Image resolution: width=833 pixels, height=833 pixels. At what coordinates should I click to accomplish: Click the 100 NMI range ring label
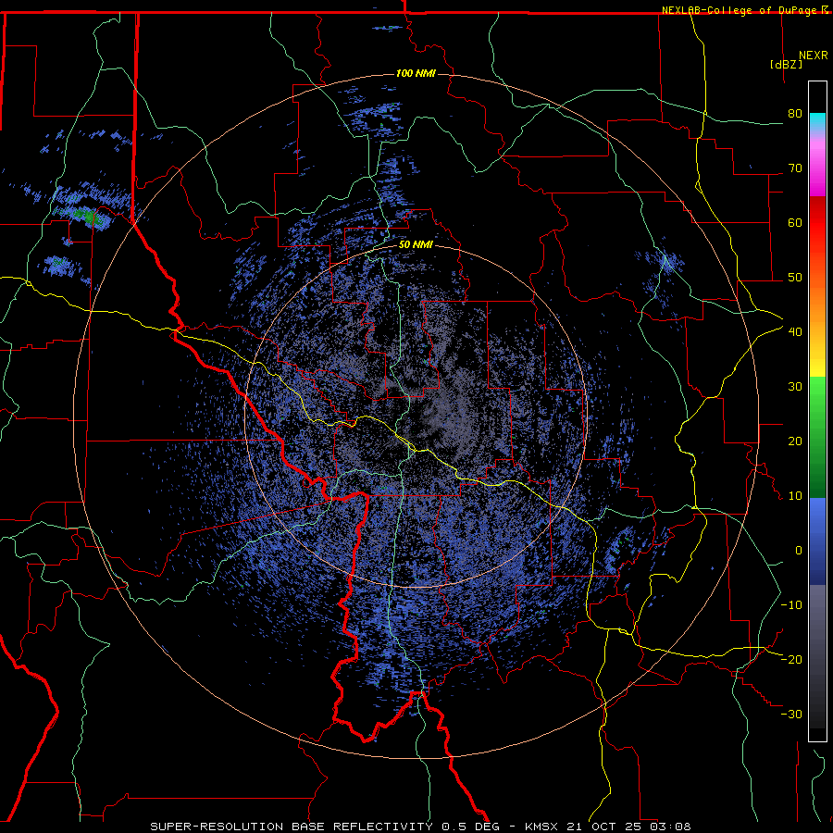coord(416,73)
